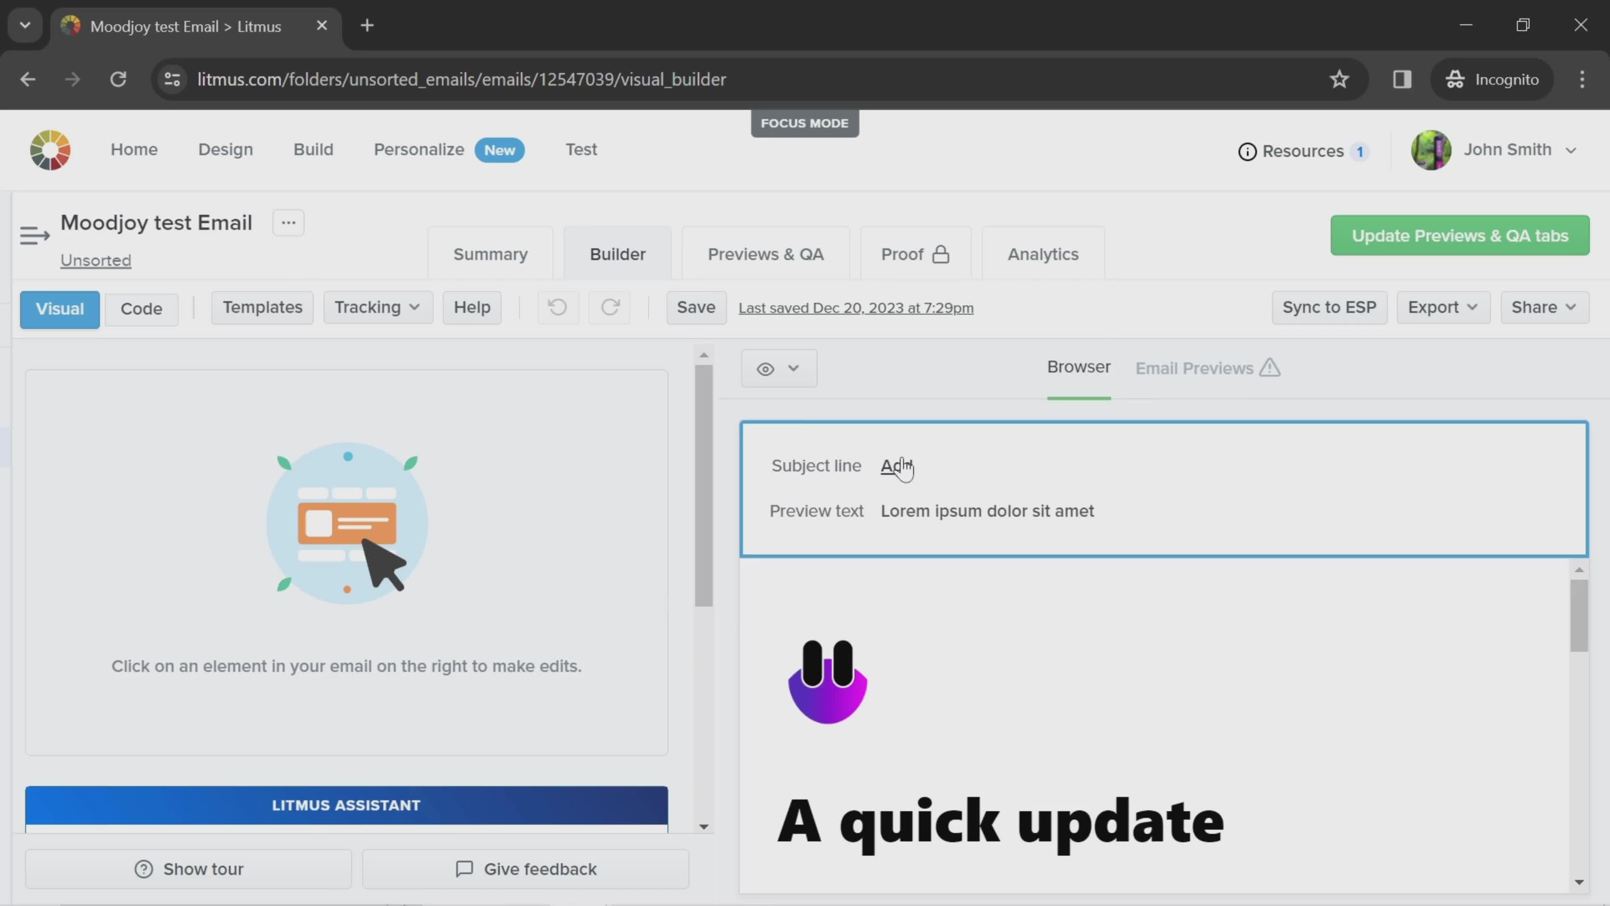Click the Share dropdown arrow

1571,307
